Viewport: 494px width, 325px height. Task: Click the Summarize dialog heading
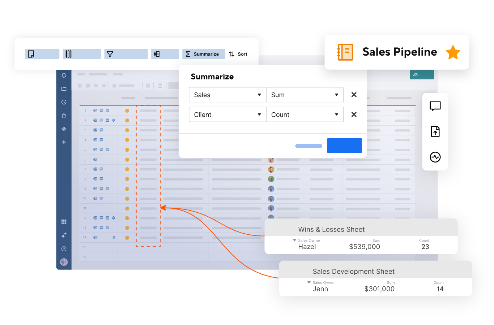[x=212, y=77]
